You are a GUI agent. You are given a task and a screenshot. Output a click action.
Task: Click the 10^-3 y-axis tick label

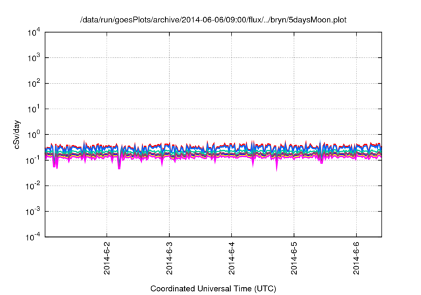pos(33,212)
